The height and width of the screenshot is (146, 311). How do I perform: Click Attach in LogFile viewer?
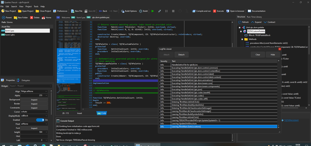[166, 55]
